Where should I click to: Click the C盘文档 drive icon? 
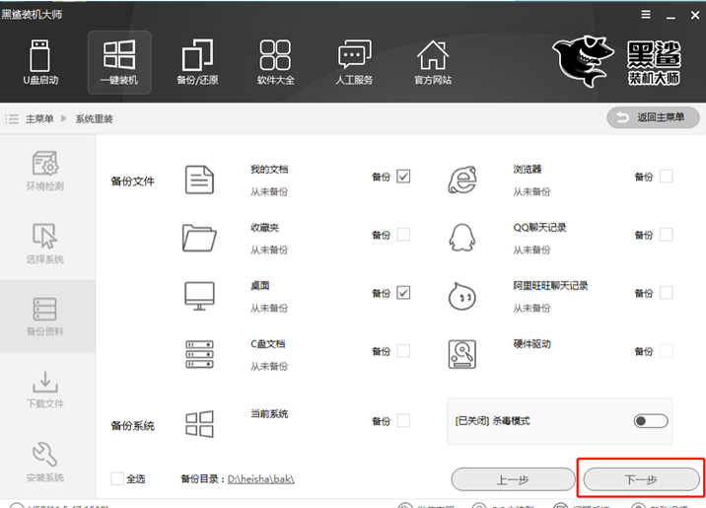tap(199, 354)
